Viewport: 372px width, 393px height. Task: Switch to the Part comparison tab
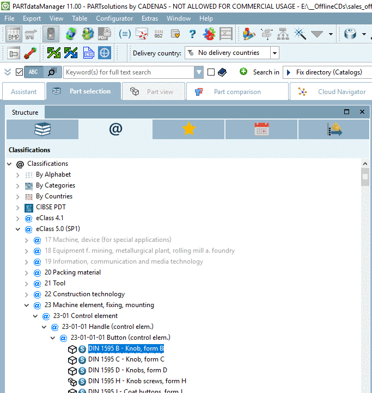click(x=237, y=91)
